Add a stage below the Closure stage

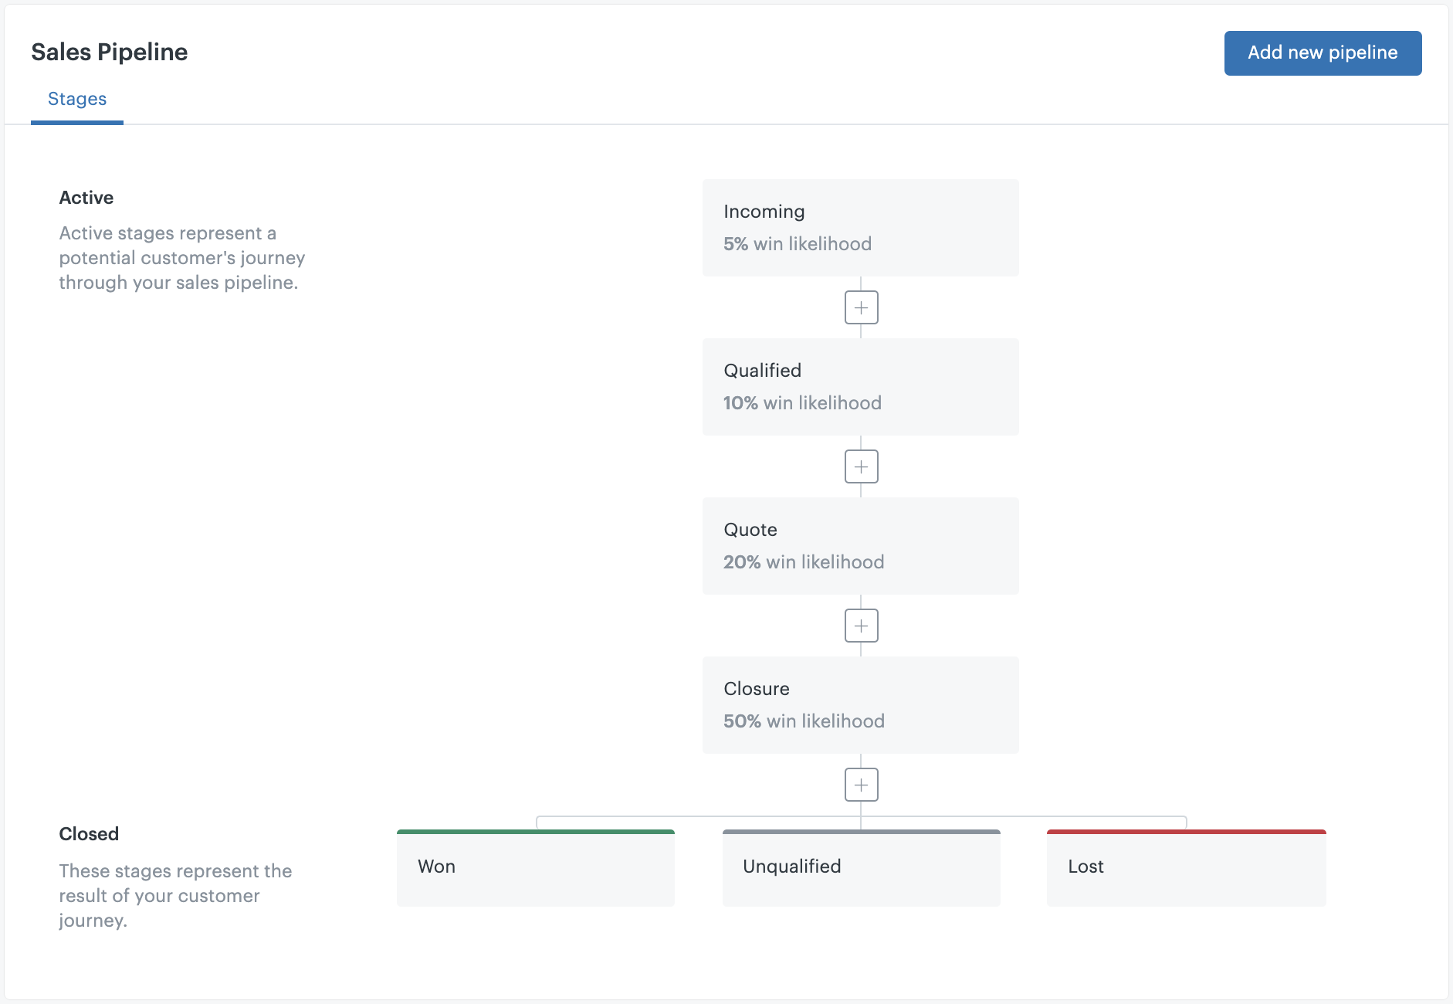[x=861, y=785]
